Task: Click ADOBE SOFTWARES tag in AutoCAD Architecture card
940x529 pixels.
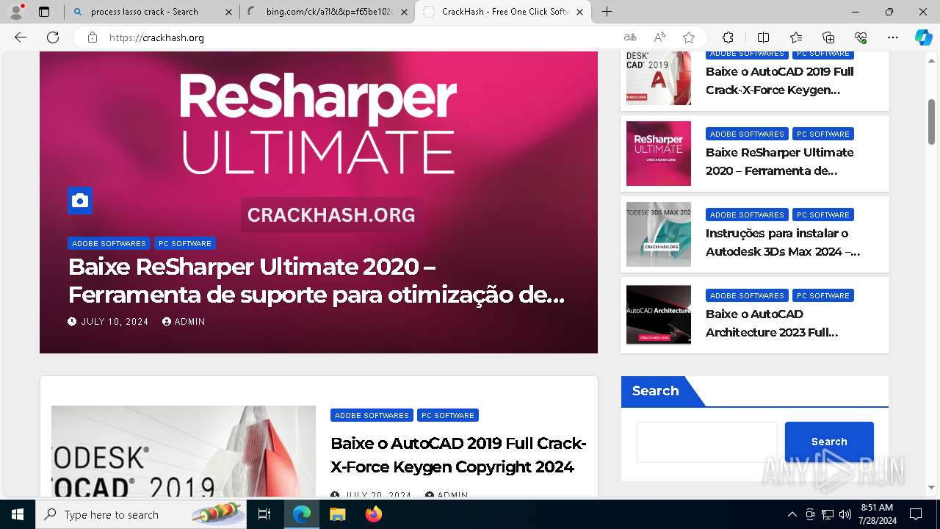Action: [x=747, y=295]
